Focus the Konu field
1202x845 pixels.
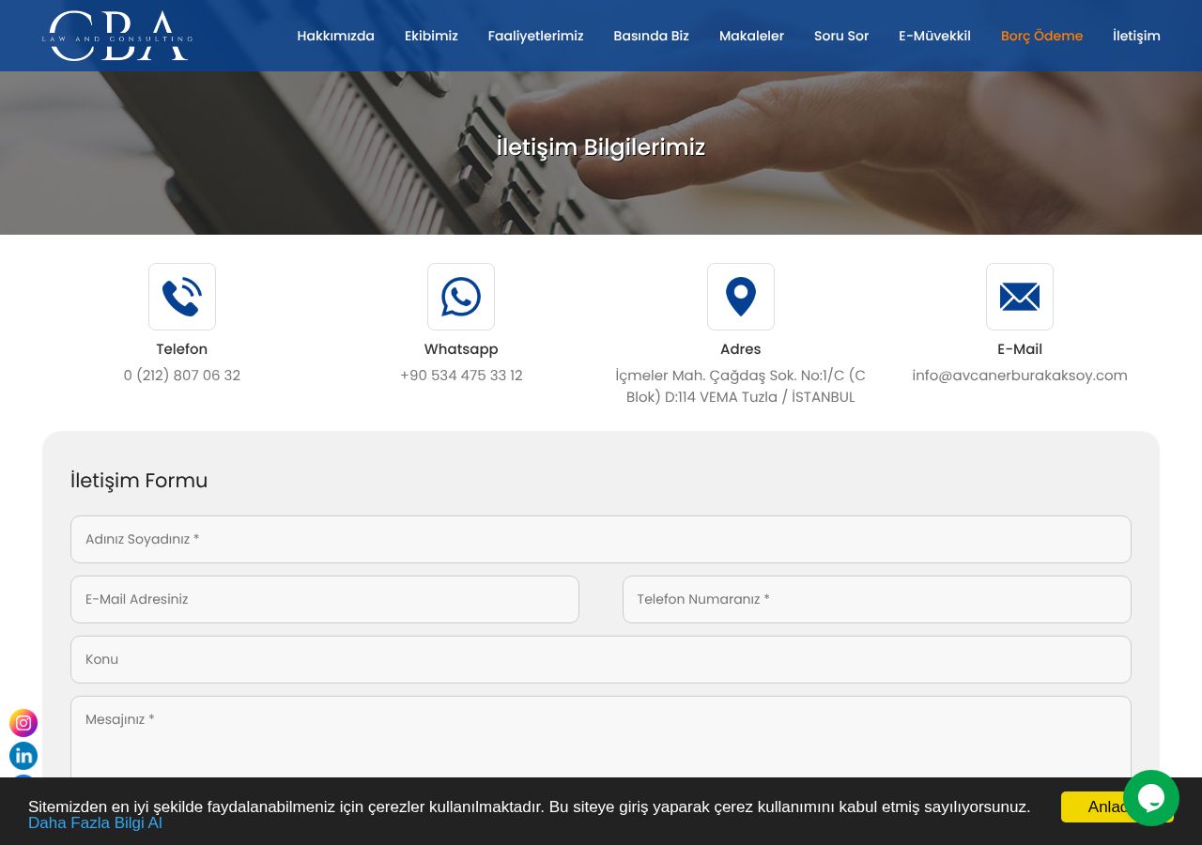(x=601, y=659)
